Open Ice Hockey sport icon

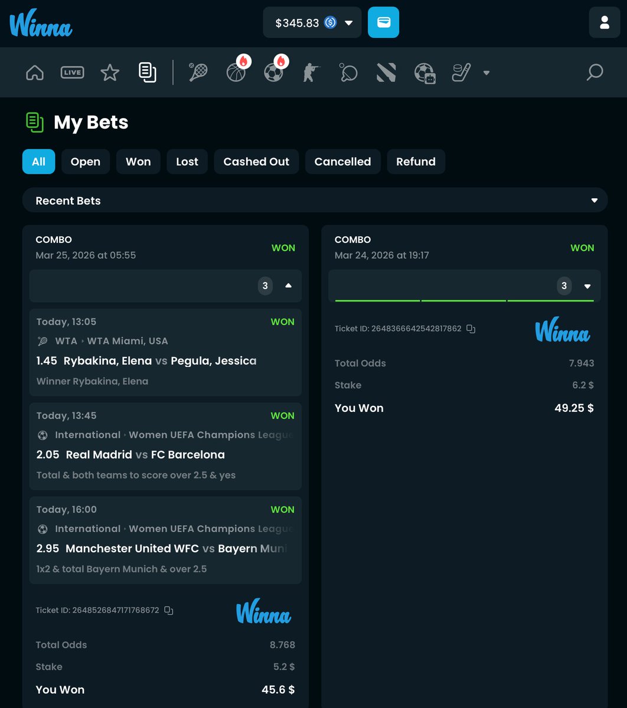click(x=461, y=73)
